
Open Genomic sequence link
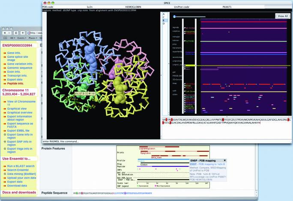[20, 68]
